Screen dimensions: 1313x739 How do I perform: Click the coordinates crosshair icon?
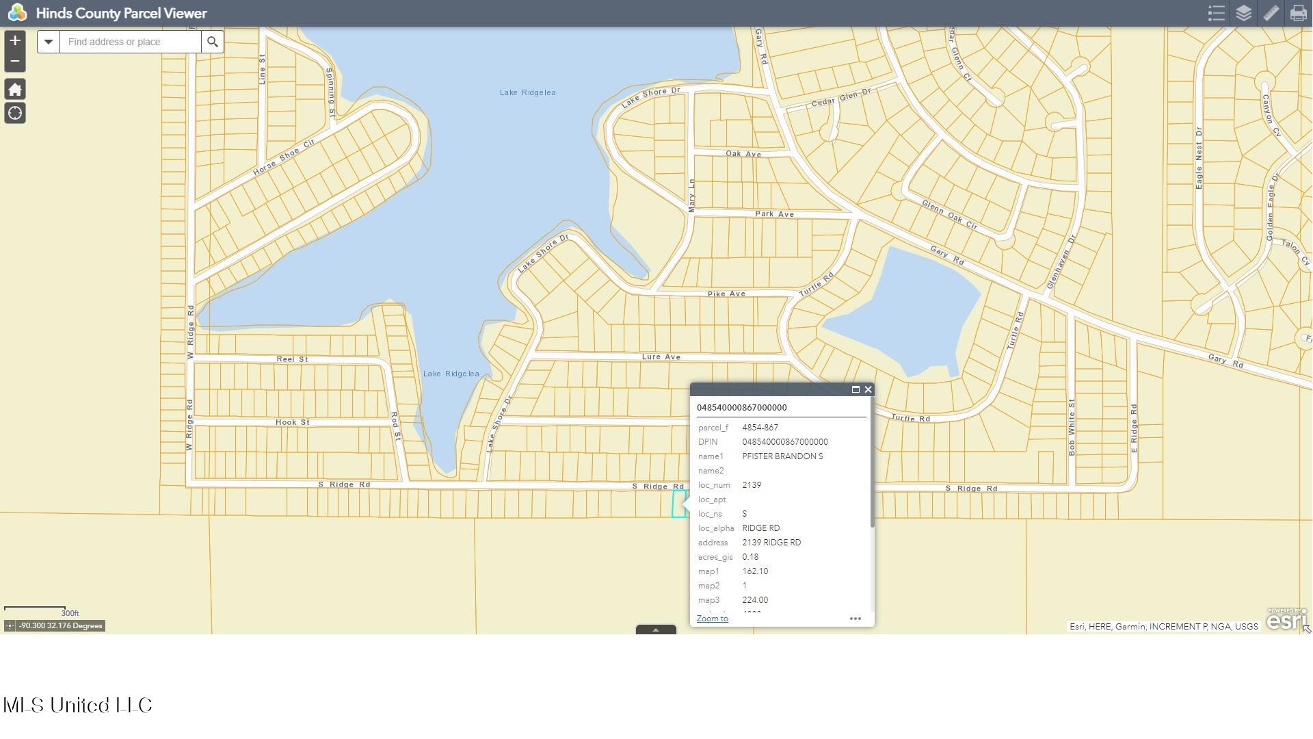(10, 626)
